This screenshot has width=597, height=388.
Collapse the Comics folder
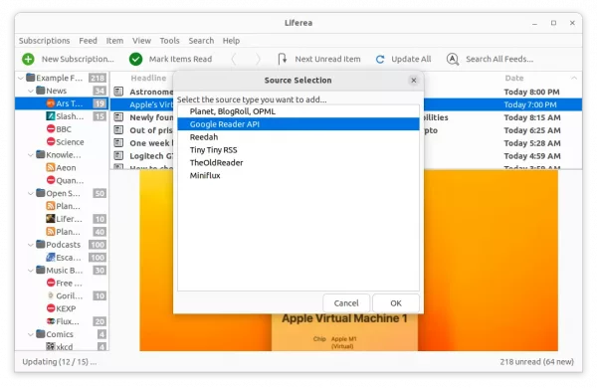[x=31, y=334]
